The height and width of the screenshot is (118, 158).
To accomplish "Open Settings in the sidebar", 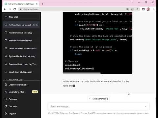I will click(x=21, y=99).
